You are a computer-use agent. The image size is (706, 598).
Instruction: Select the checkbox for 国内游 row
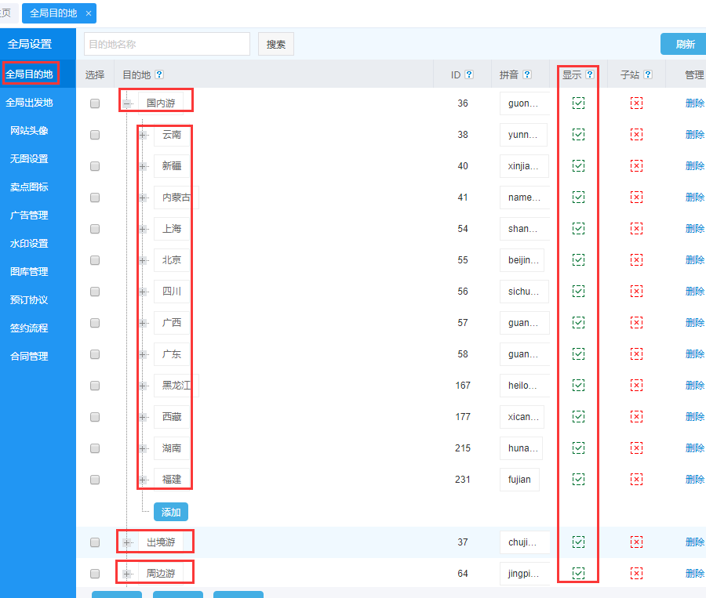(95, 103)
